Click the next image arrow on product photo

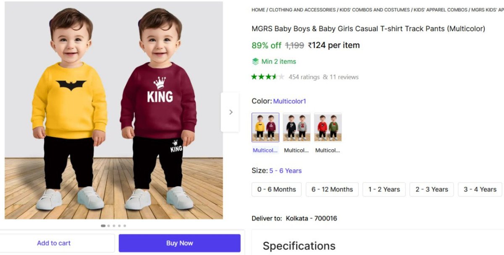tap(230, 112)
